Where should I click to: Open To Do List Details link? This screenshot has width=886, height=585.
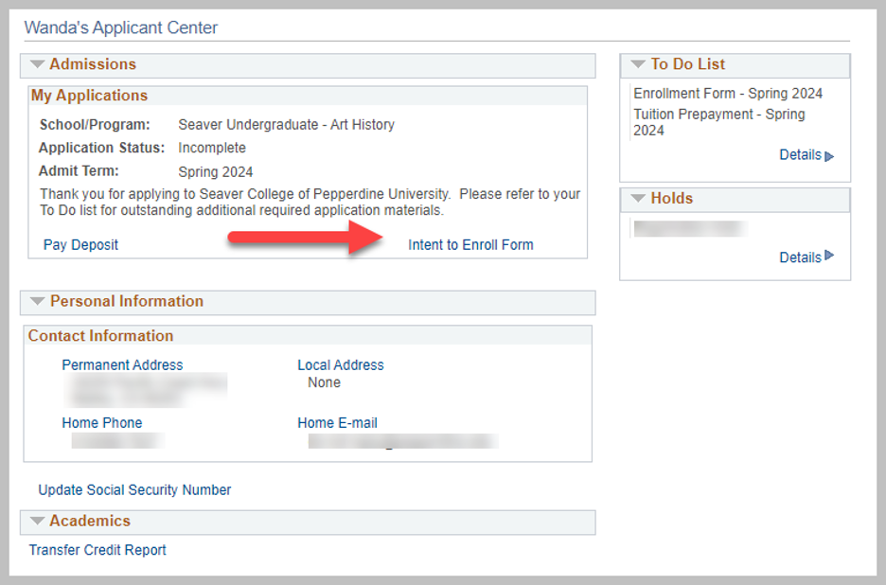[x=800, y=155]
